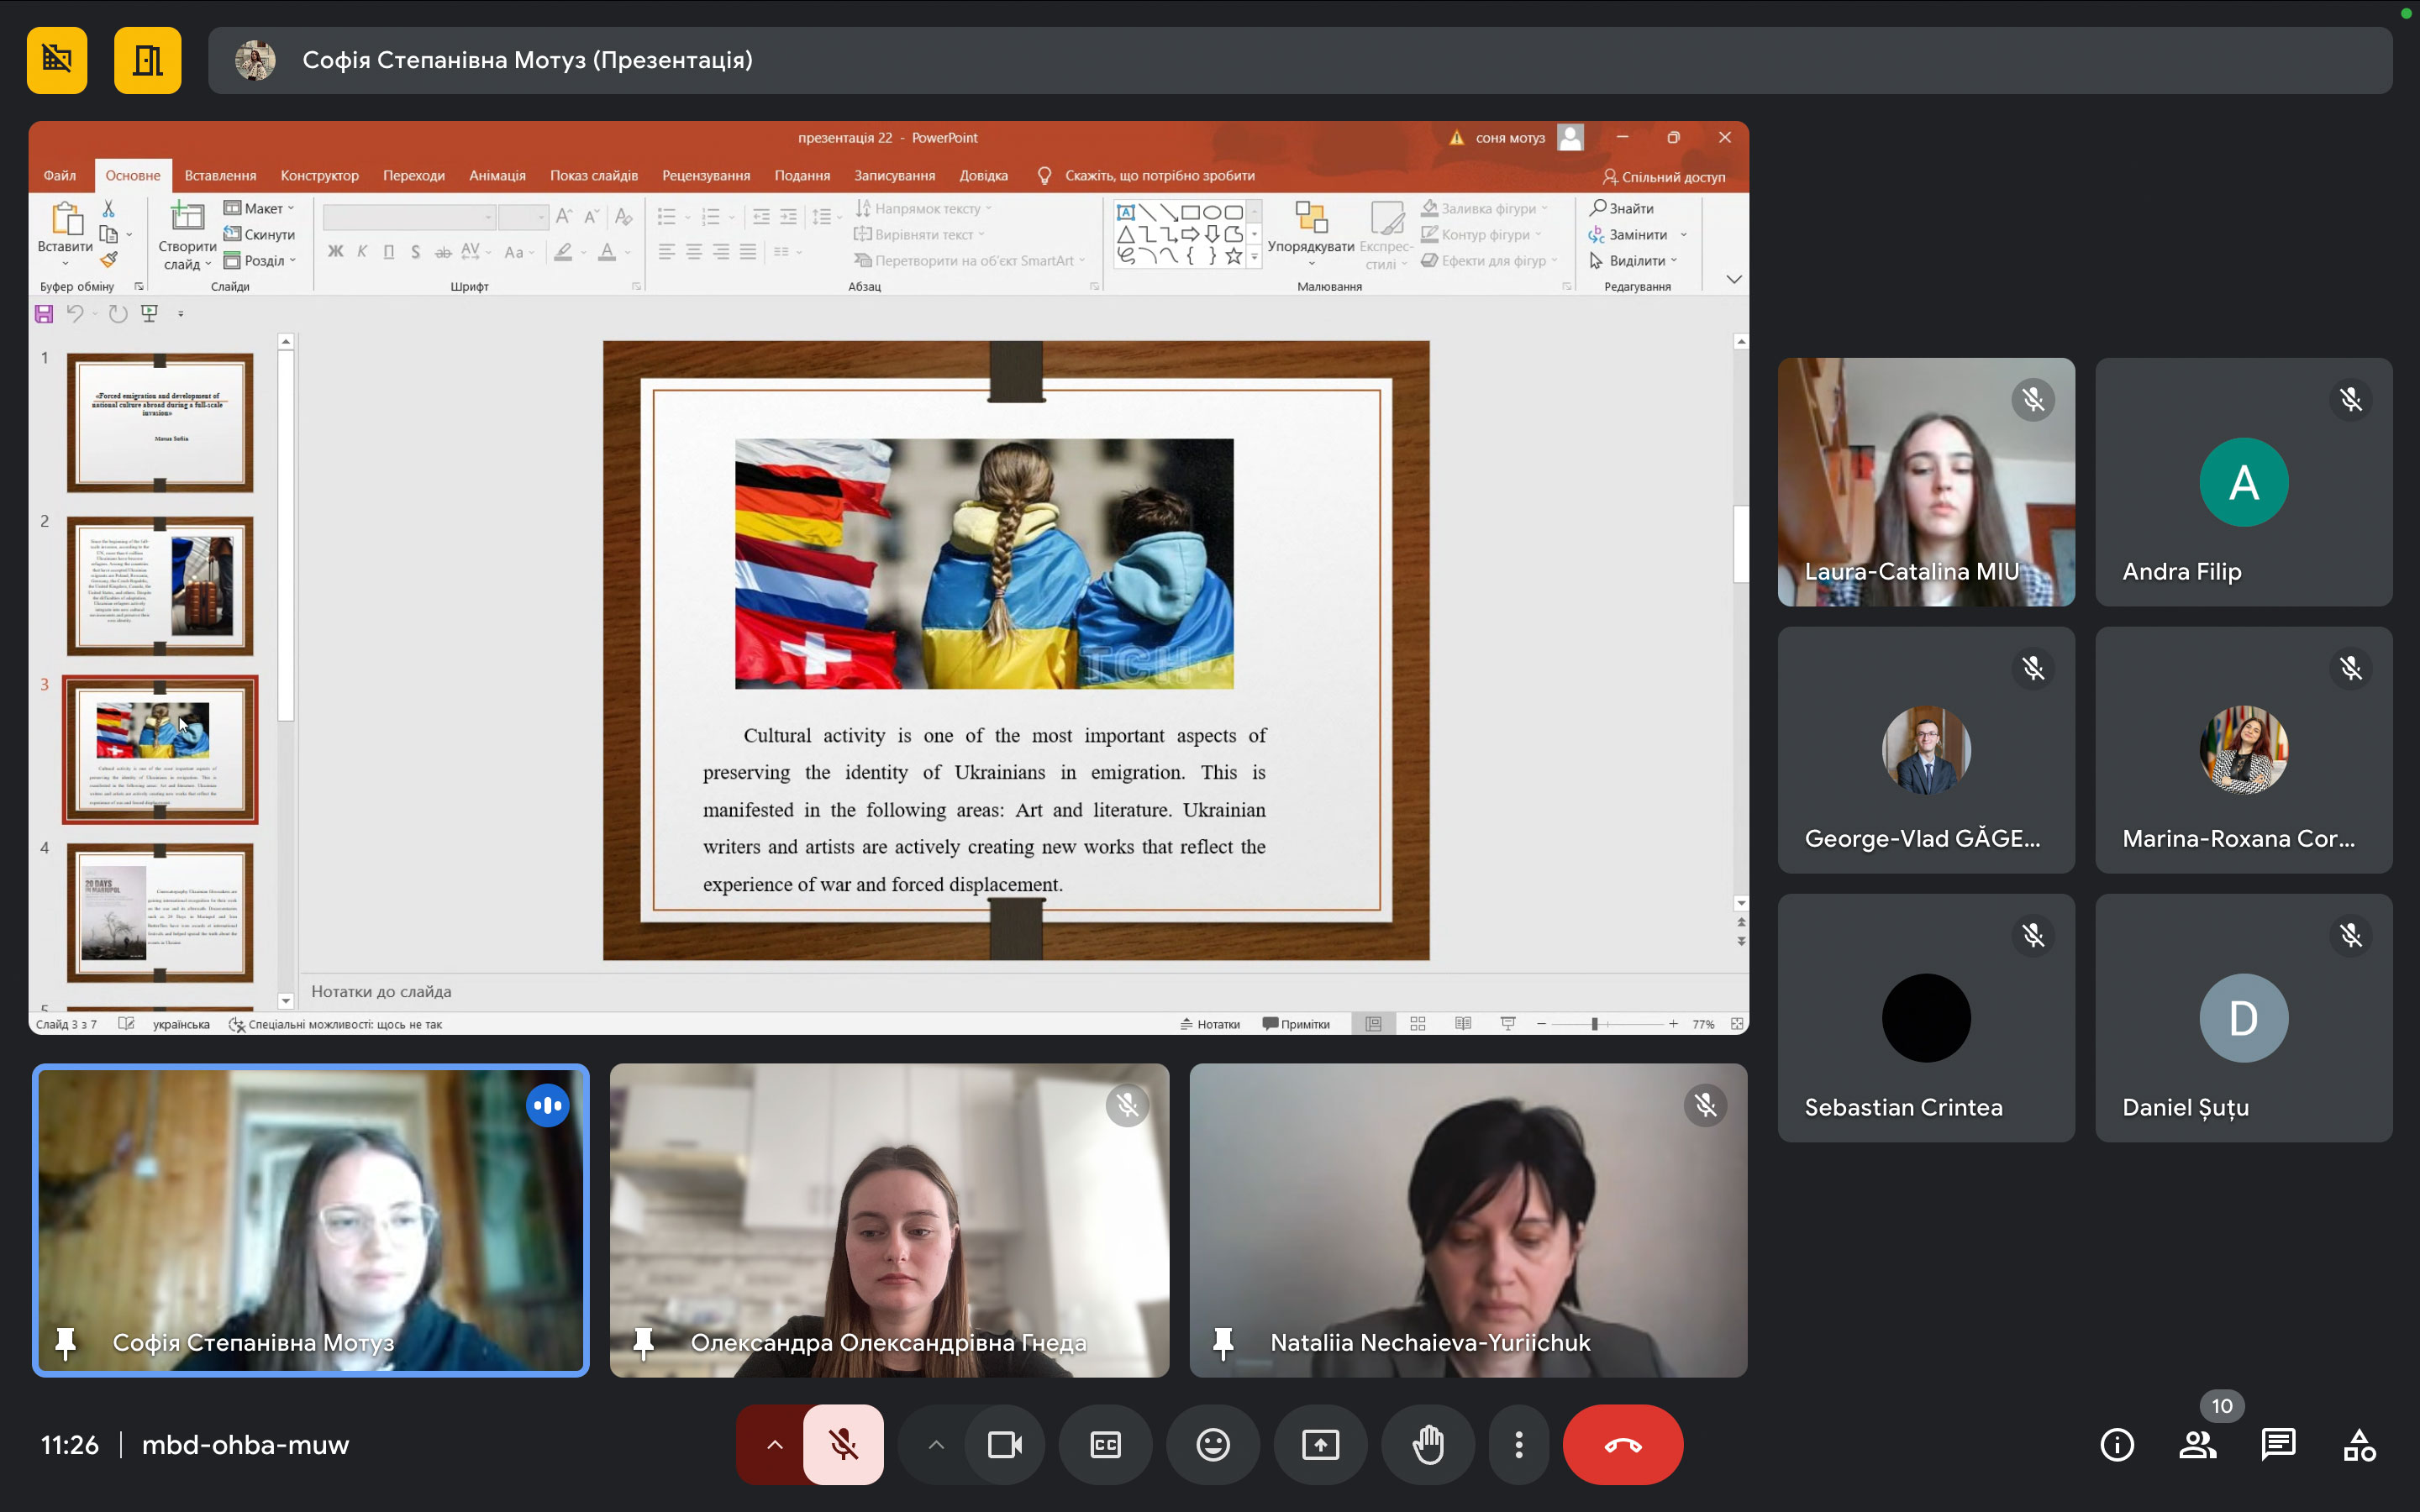The width and height of the screenshot is (2420, 1512).
Task: Select Laura-Catalina MIU's video tile
Action: (1925, 481)
